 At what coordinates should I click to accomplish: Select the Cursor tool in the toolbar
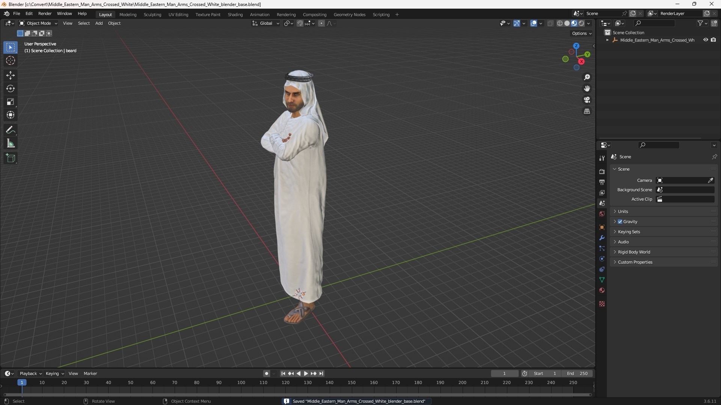tap(11, 60)
